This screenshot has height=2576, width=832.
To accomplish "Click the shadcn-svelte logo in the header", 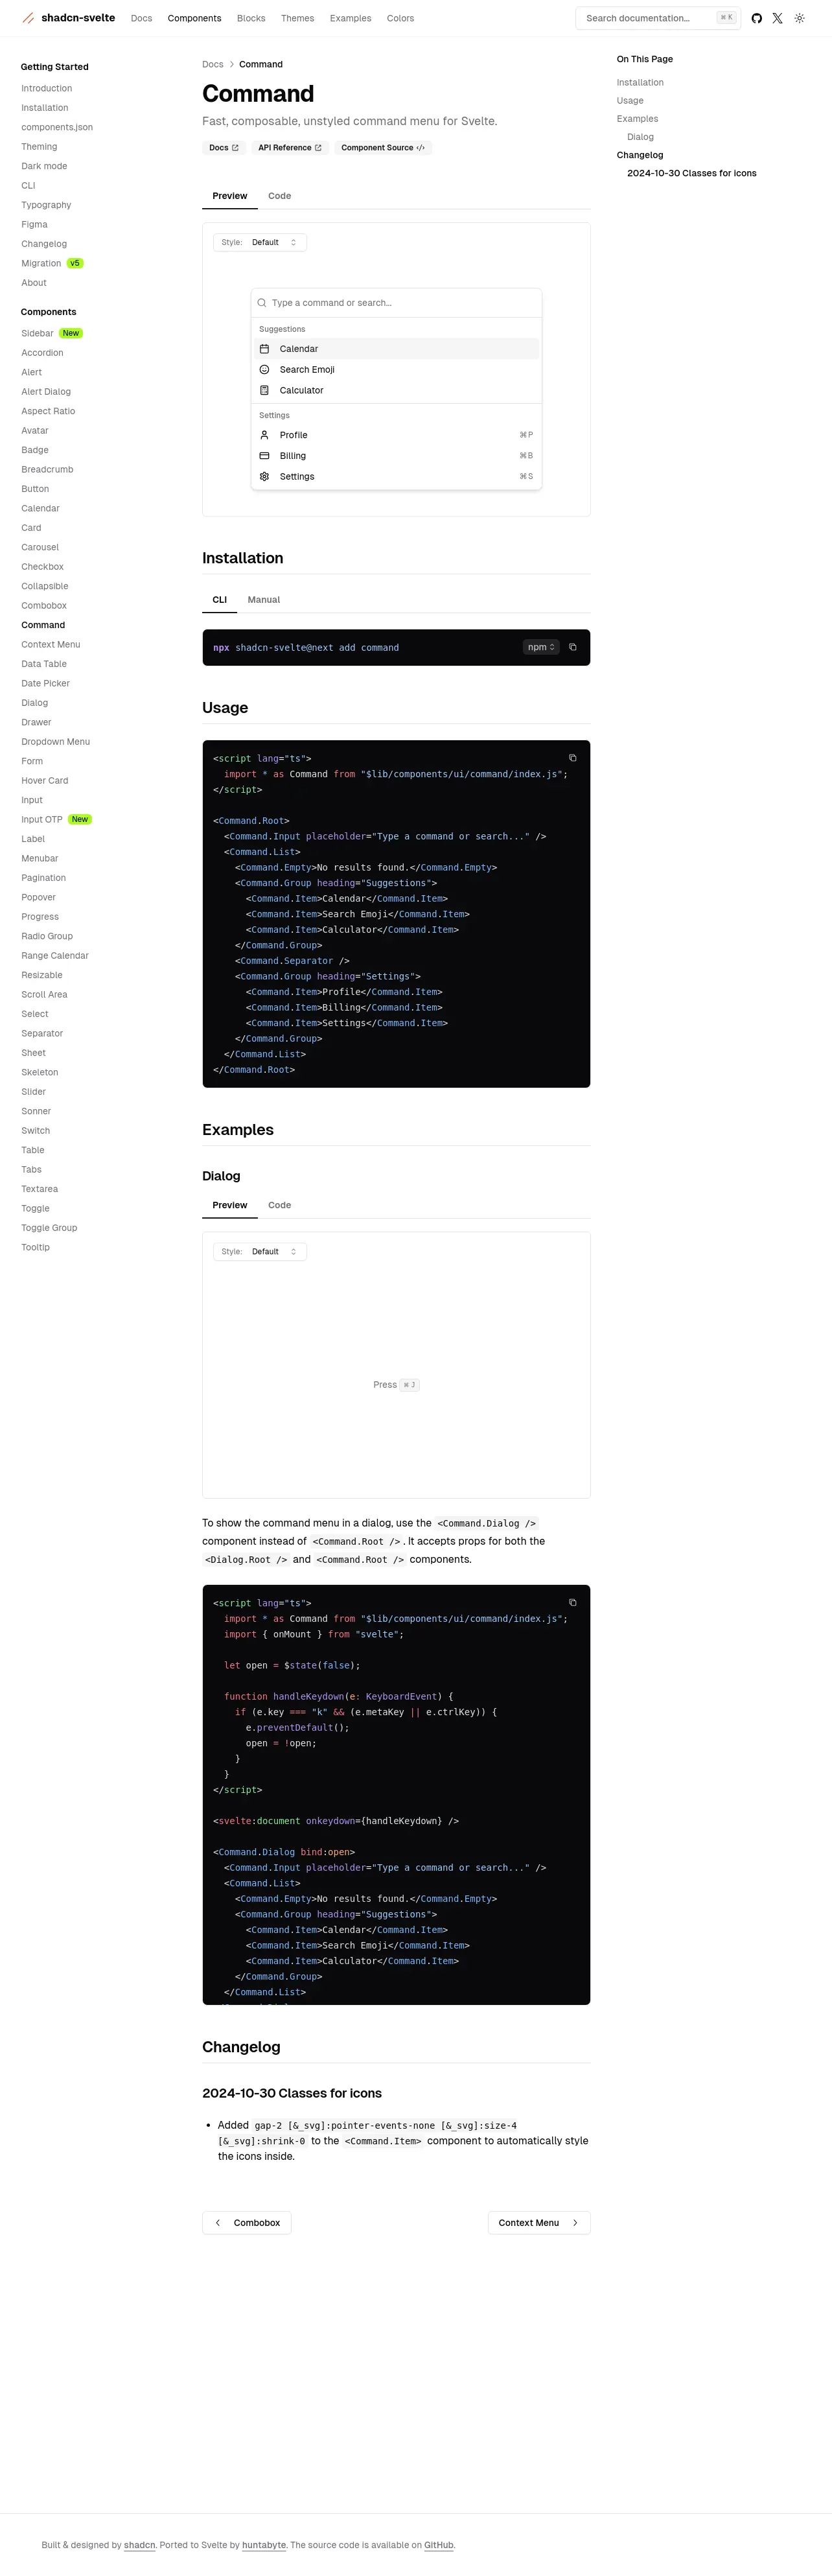I will coord(68,18).
